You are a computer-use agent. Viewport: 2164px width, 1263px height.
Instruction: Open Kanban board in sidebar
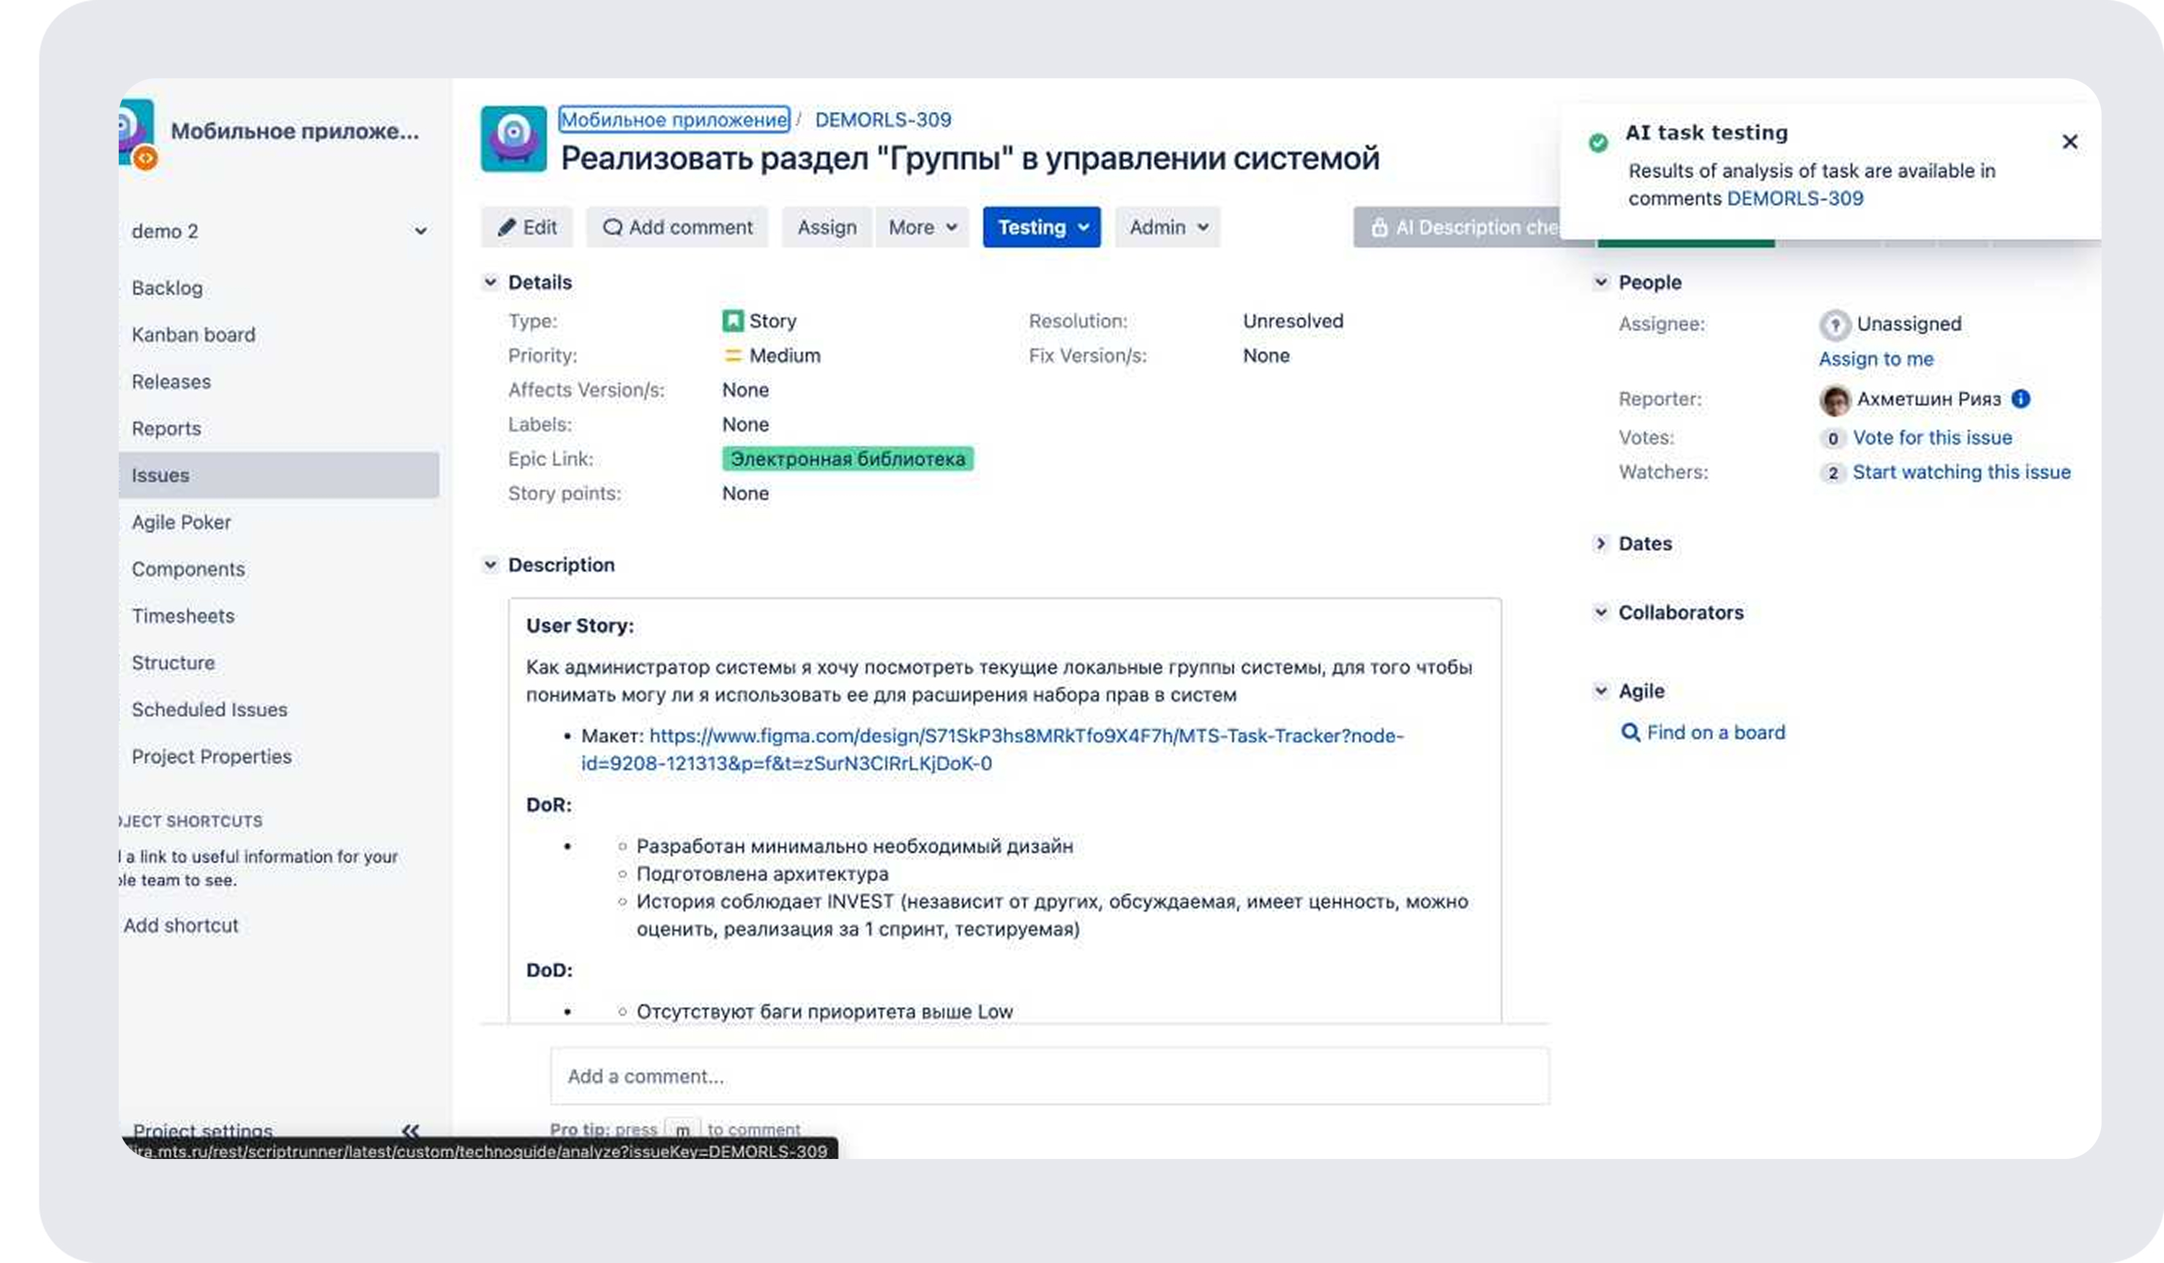click(193, 335)
